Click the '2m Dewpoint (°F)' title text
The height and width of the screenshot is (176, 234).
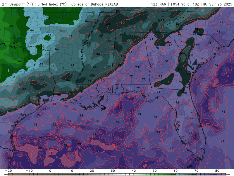(18, 4)
